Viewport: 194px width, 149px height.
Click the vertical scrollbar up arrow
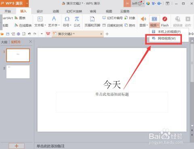click(x=192, y=41)
